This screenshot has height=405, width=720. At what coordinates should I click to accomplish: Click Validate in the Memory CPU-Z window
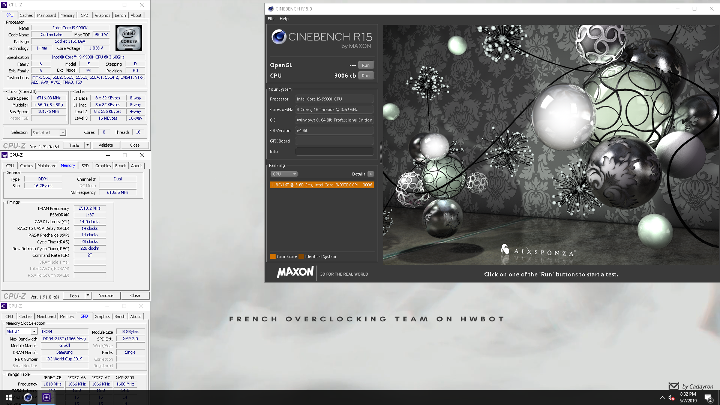coord(106,295)
